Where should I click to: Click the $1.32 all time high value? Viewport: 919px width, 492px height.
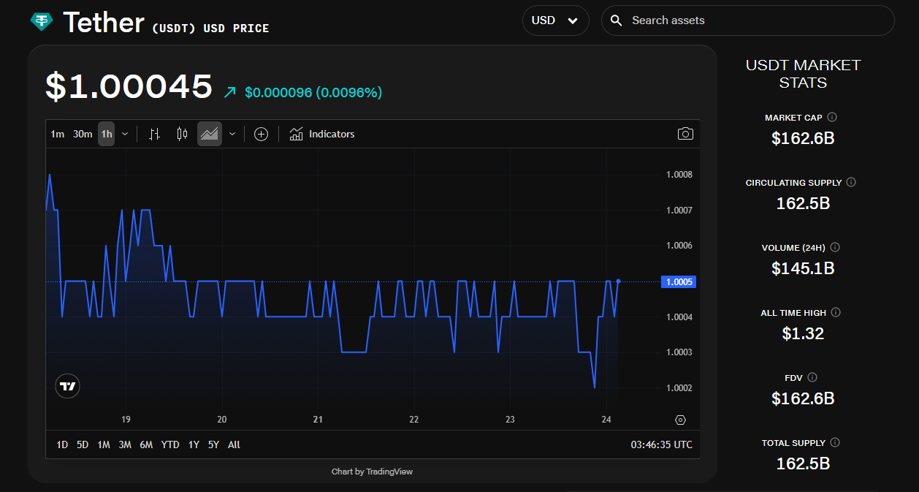click(803, 333)
